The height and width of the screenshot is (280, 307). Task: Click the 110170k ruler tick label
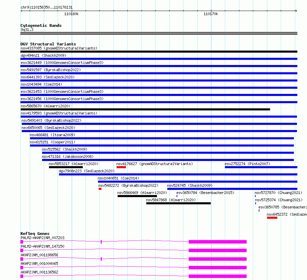[x=211, y=14]
